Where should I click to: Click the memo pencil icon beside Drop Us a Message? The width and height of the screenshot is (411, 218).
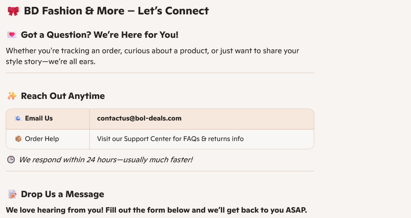click(12, 195)
